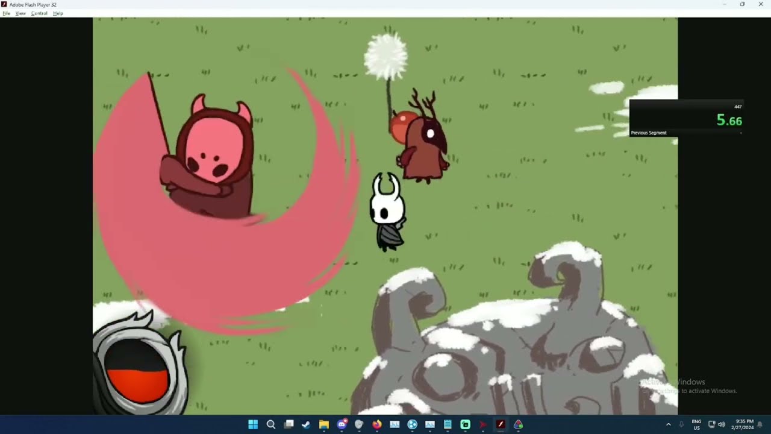Viewport: 771px width, 434px height.
Task: Open the notification bell
Action: 760,424
